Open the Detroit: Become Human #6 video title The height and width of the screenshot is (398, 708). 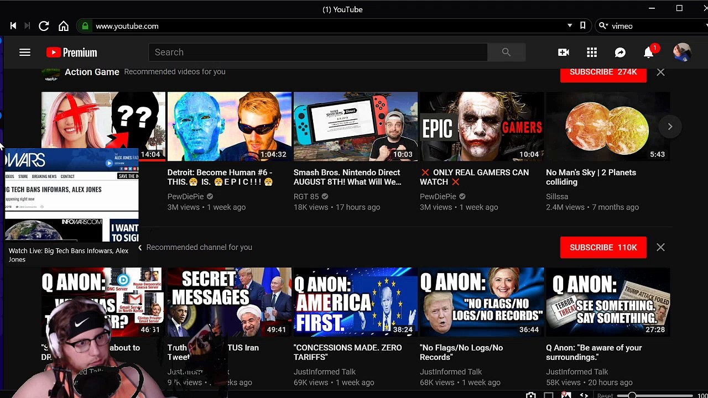point(220,177)
